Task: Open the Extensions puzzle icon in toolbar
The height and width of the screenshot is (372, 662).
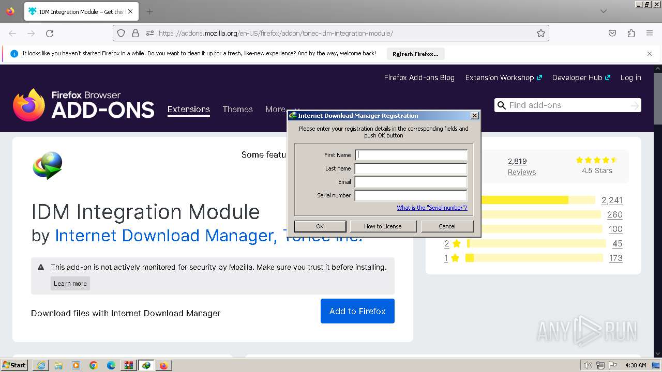Action: click(x=631, y=33)
